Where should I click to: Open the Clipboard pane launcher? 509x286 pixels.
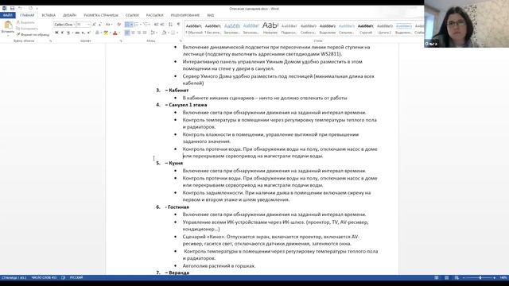pyautogui.click(x=50, y=41)
